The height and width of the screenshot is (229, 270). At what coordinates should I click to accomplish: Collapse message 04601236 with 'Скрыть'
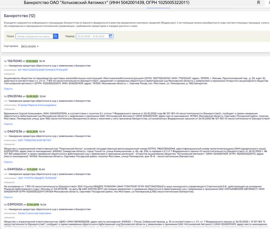(8, 162)
